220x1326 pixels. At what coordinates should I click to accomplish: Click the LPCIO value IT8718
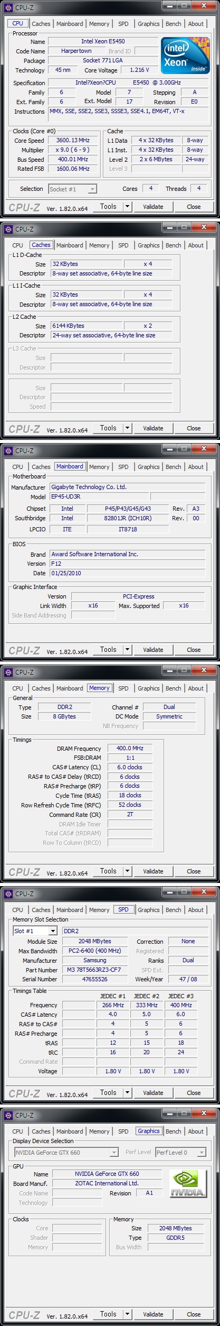[128, 529]
